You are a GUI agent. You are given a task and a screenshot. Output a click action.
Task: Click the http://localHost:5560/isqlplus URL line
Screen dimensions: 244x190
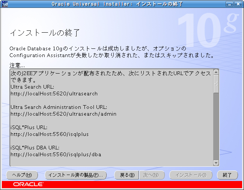[x=50, y=134]
